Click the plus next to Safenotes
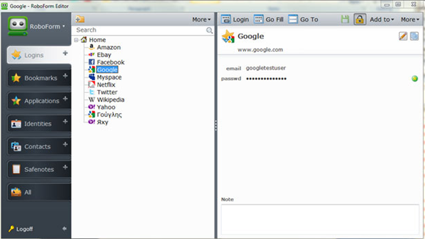The height and width of the screenshot is (239, 425). [65, 167]
